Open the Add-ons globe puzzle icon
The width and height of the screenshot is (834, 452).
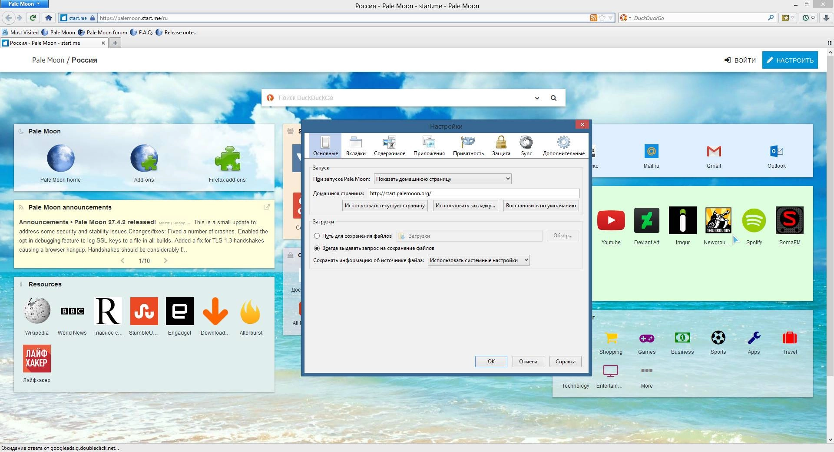point(144,158)
